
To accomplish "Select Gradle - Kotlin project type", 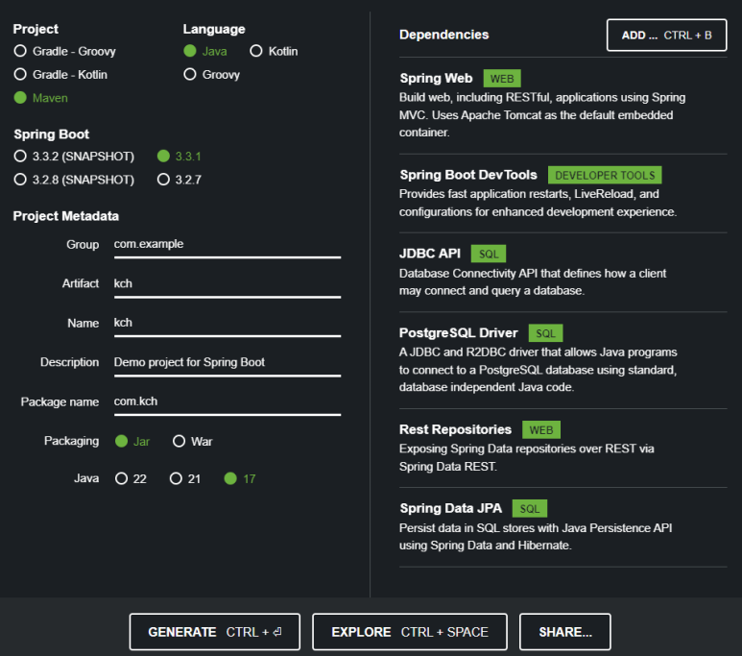I will pyautogui.click(x=60, y=74).
